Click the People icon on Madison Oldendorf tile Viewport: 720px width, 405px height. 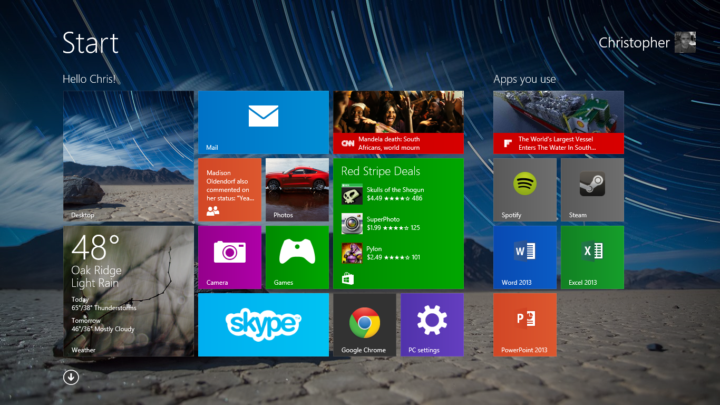click(213, 211)
